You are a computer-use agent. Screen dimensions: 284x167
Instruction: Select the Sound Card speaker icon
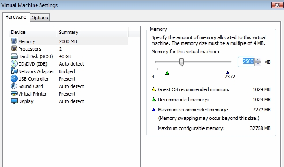pyautogui.click(x=14, y=86)
